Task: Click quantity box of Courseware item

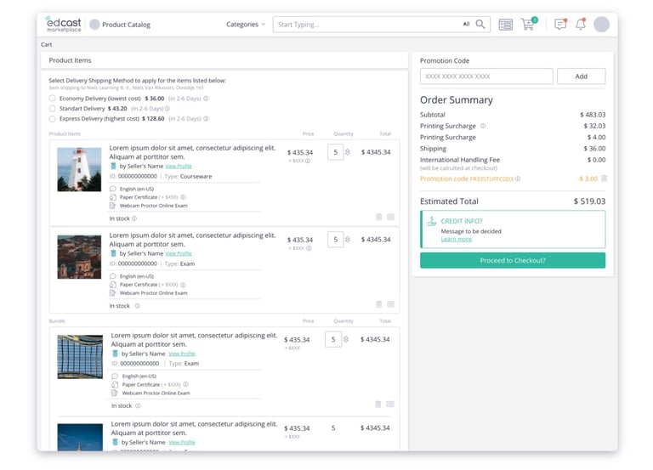Action: [x=335, y=152]
